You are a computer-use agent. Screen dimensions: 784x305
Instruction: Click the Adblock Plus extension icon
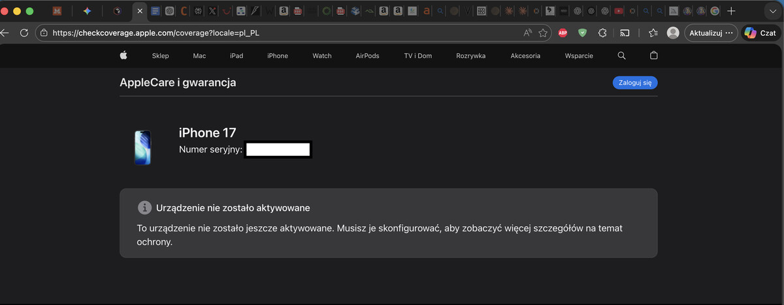click(563, 33)
